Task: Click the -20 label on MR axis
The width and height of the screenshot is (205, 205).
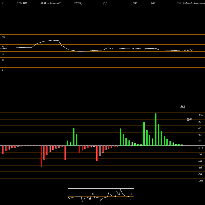Action: [200, 155]
